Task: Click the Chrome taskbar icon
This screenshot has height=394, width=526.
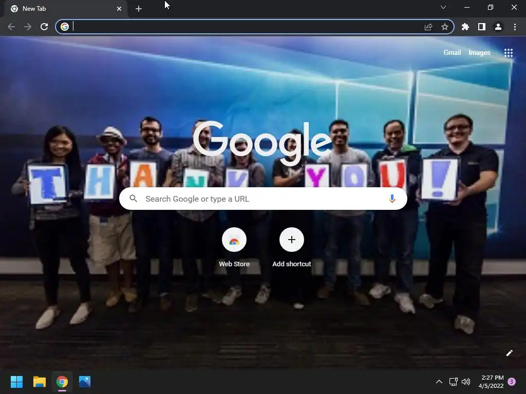Action: 62,382
